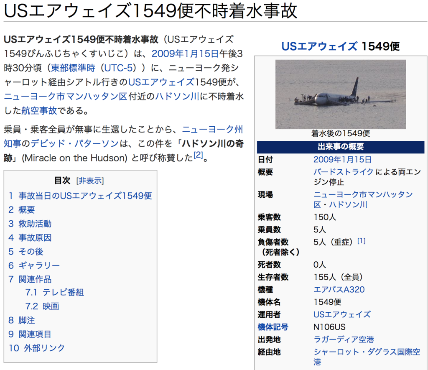Click the 目次 heading
Screen dimensions: 428x370
(62, 181)
